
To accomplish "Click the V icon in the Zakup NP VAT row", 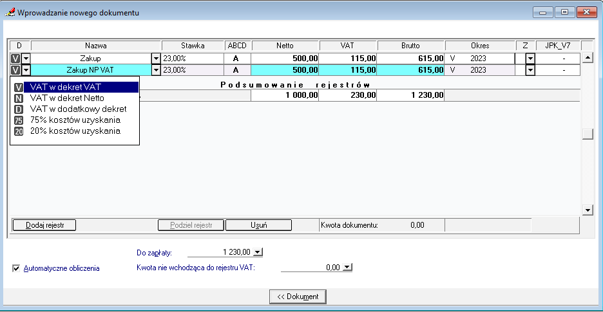I will click(16, 70).
